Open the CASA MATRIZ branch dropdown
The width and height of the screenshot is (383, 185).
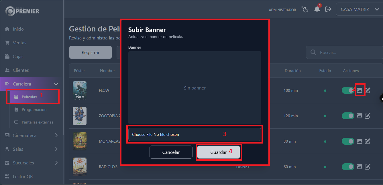[x=360, y=9]
